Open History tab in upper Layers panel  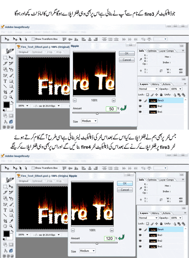[x=155, y=84]
